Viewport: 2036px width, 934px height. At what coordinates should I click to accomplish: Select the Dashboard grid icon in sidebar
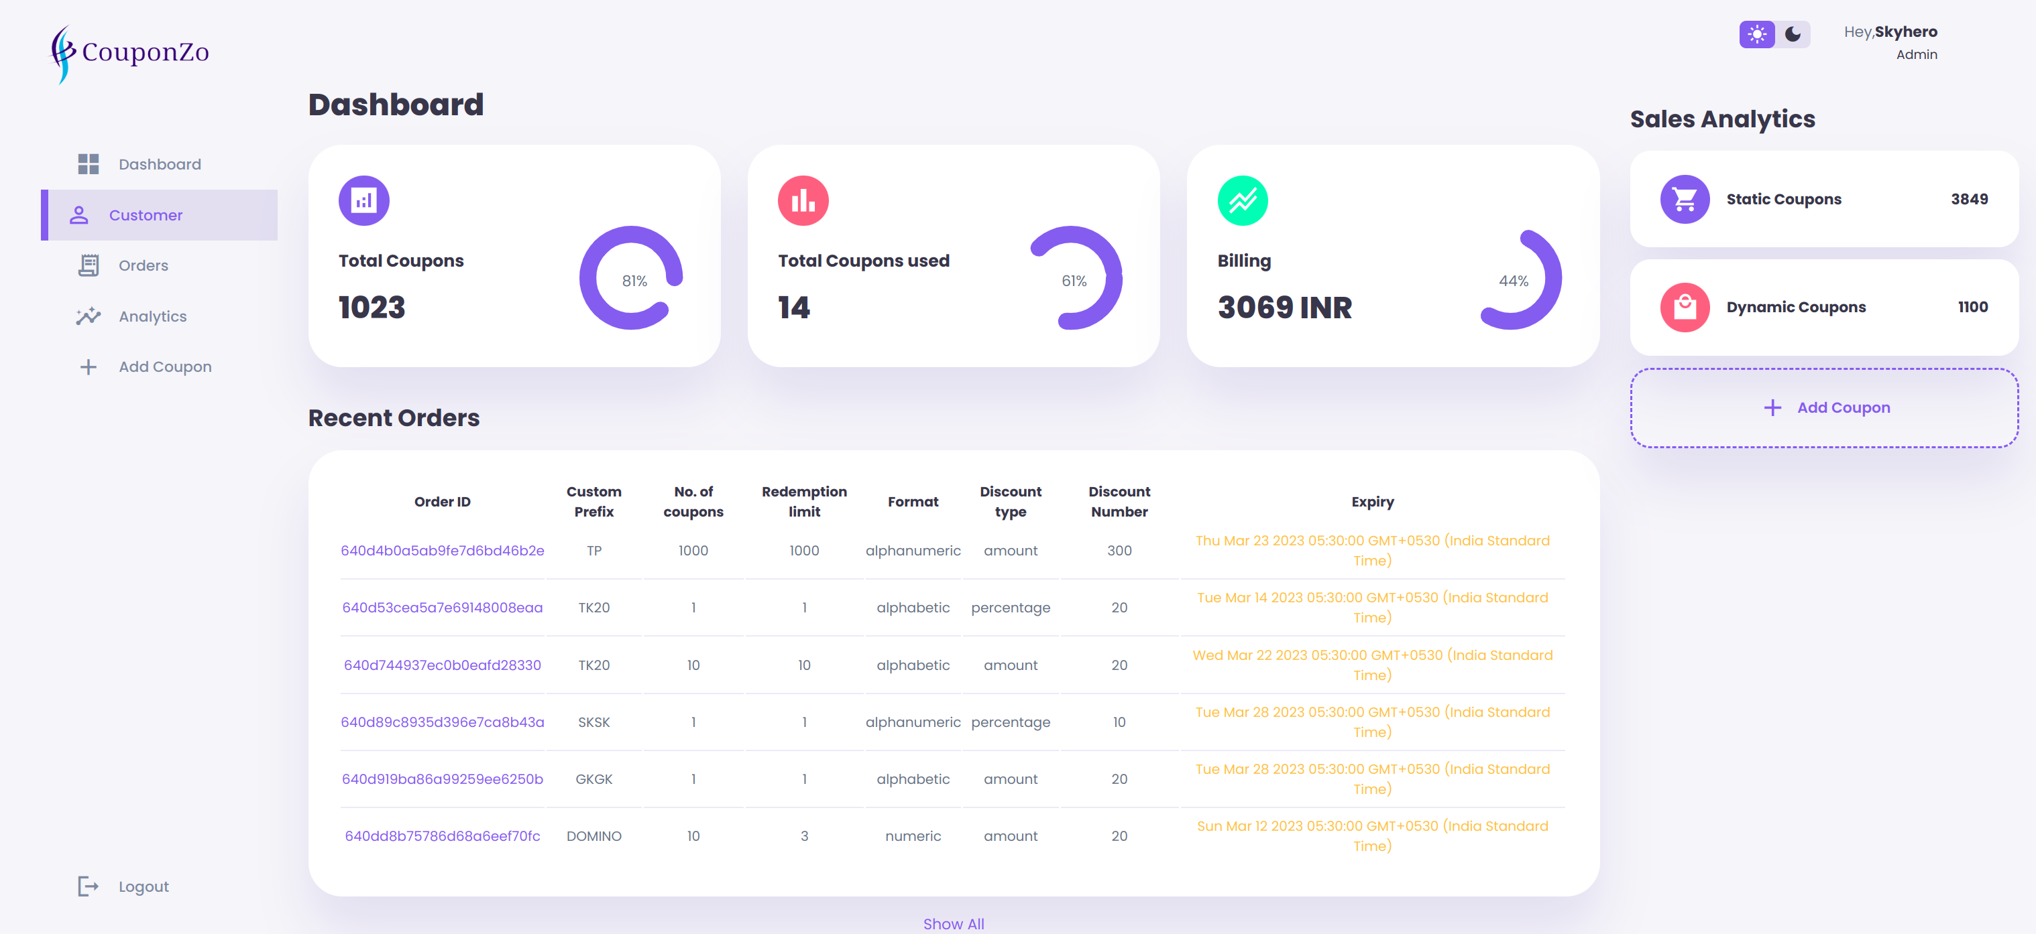click(x=88, y=163)
